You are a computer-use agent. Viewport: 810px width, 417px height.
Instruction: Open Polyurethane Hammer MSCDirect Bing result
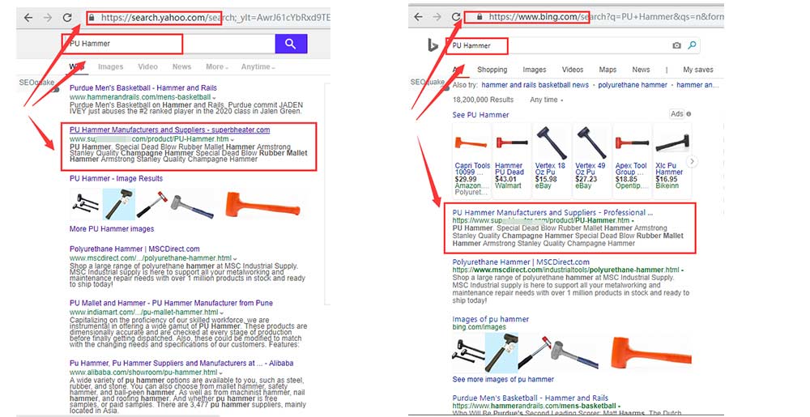pyautogui.click(x=521, y=262)
